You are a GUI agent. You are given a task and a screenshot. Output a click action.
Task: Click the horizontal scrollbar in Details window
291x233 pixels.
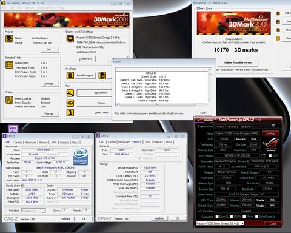coord(157,104)
